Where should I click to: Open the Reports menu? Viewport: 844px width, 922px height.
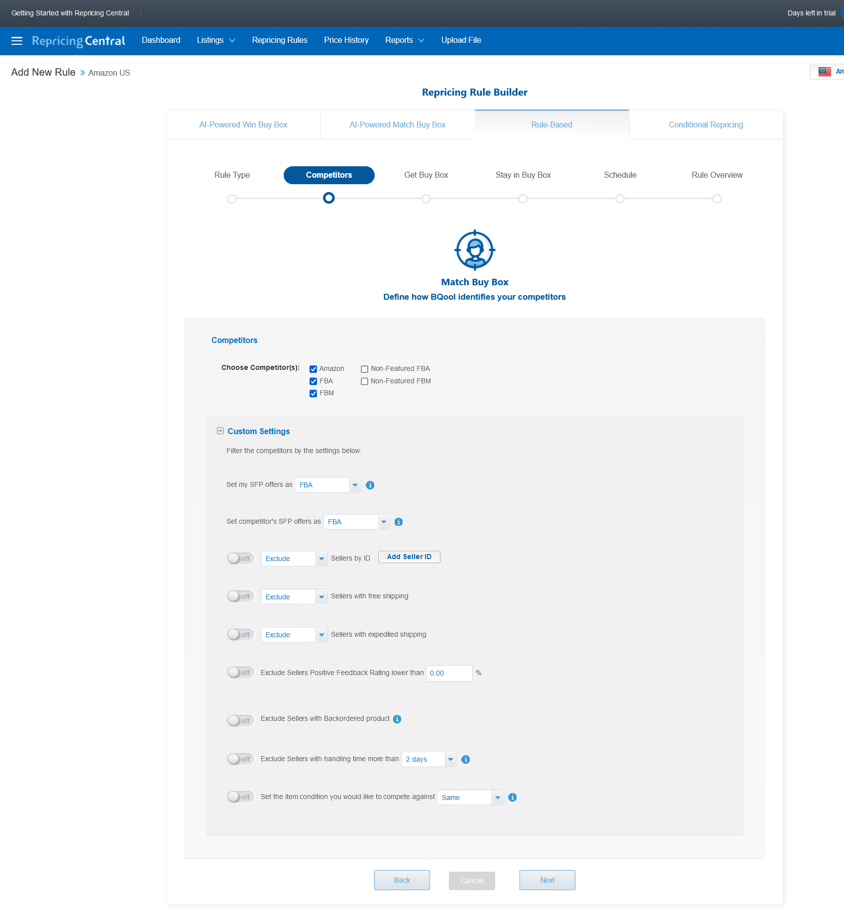point(404,40)
